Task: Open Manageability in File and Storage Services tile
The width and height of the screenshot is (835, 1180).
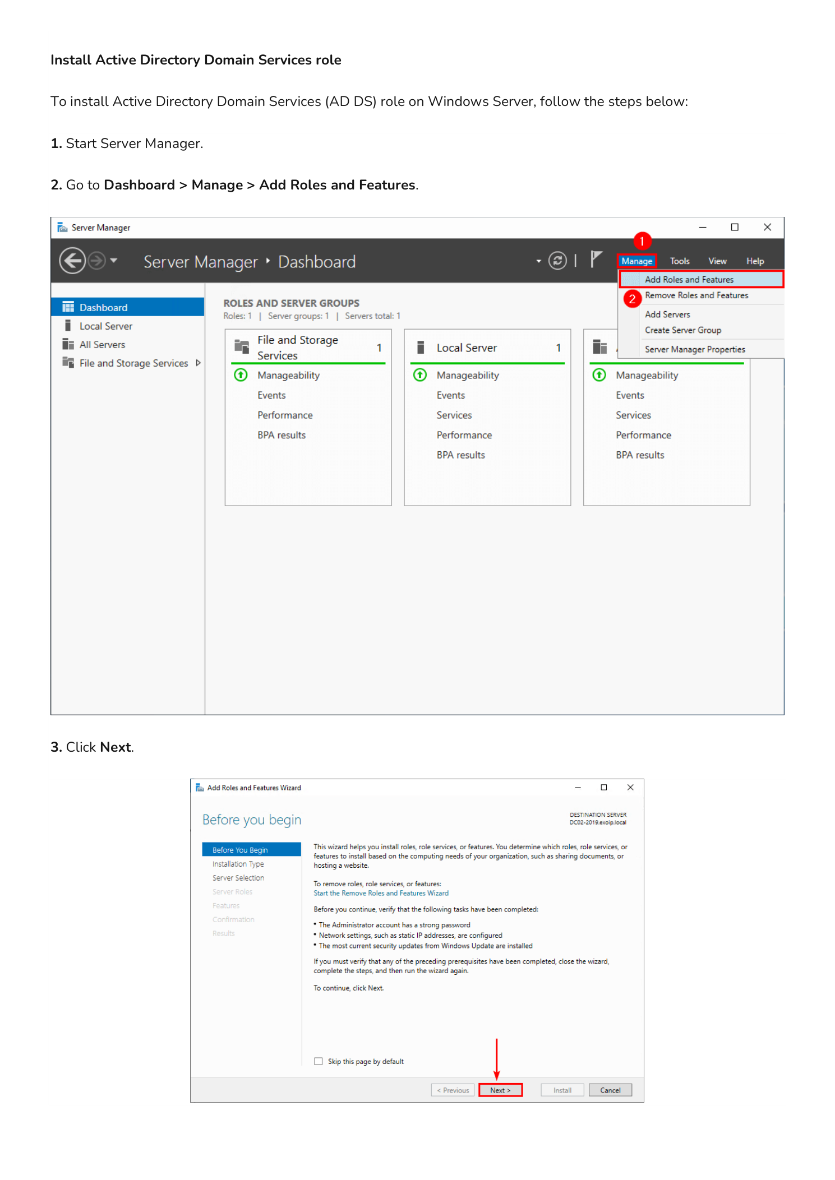Action: pyautogui.click(x=288, y=376)
